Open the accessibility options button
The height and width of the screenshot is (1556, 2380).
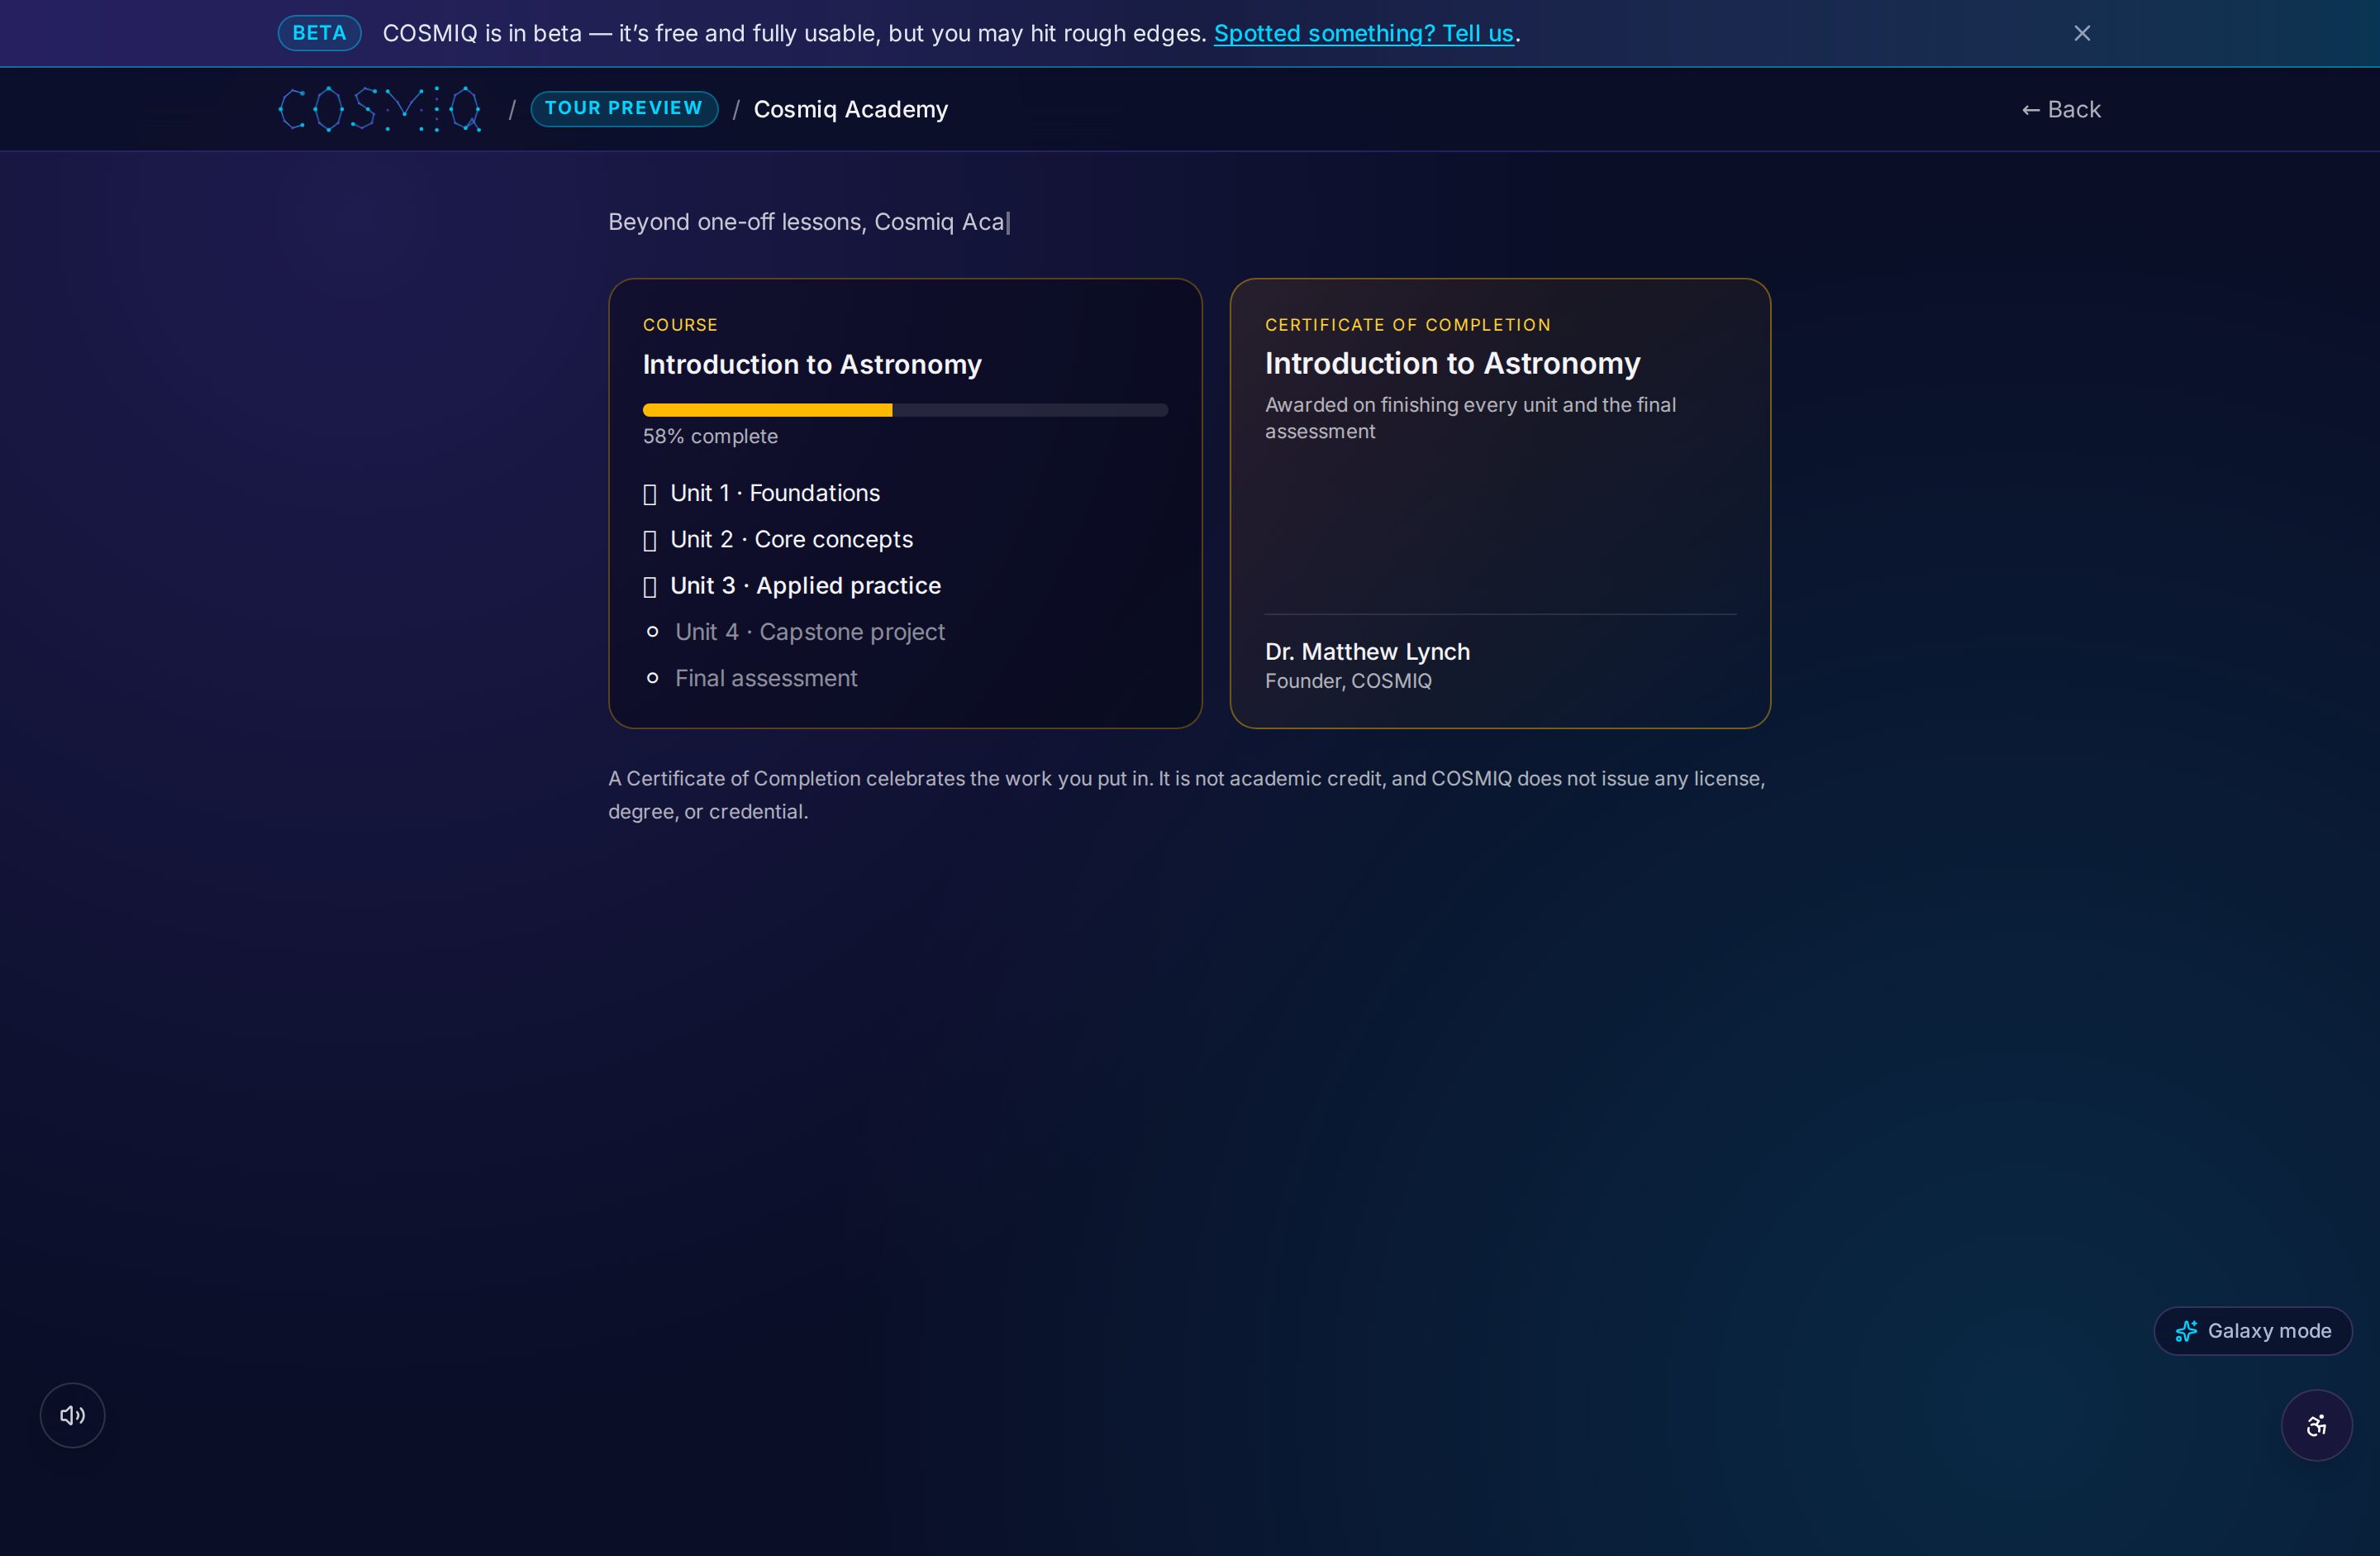pyautogui.click(x=2316, y=1425)
